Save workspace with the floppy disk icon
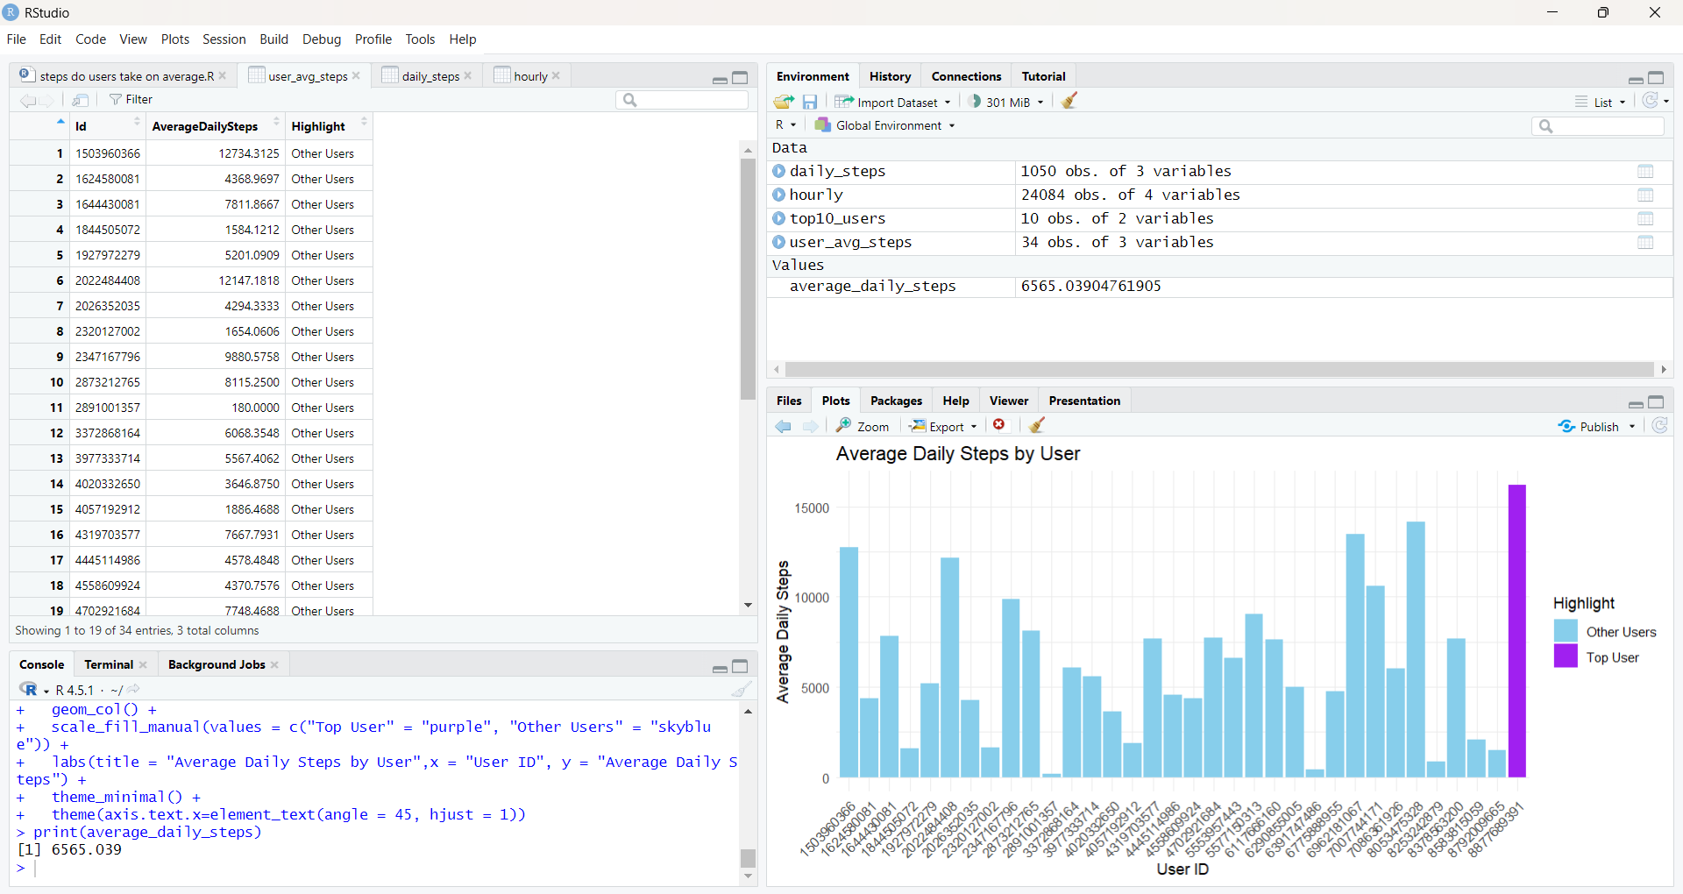This screenshot has height=894, width=1683. point(810,102)
